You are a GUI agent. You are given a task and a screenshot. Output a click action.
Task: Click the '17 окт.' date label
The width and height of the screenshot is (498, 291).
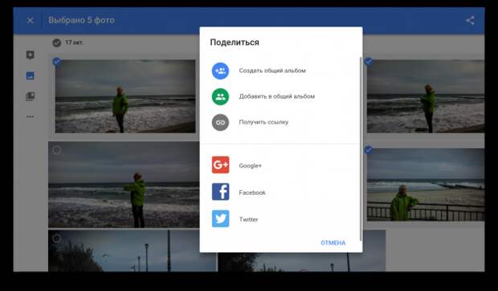point(75,42)
